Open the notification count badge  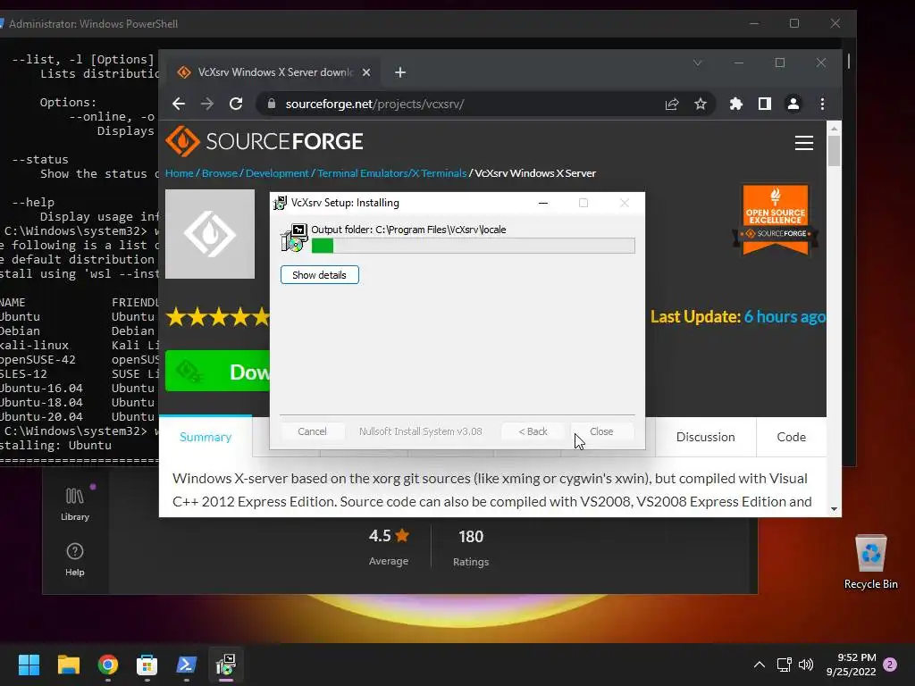click(890, 665)
